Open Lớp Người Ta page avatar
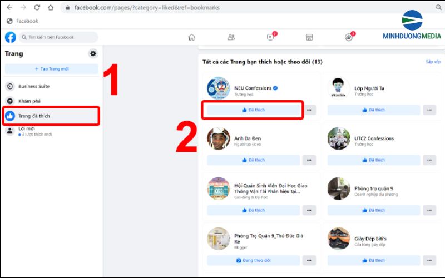445x278 pixels. (339, 88)
